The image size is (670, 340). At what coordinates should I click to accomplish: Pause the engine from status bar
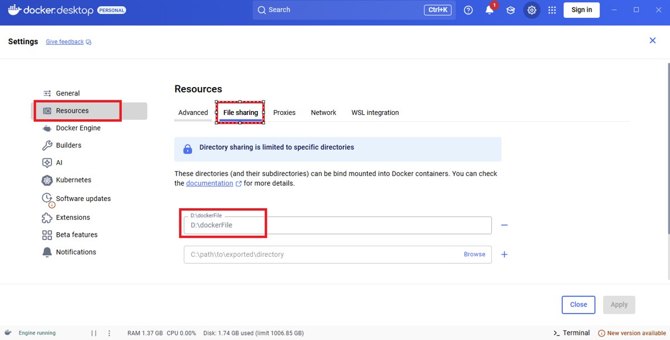point(94,333)
